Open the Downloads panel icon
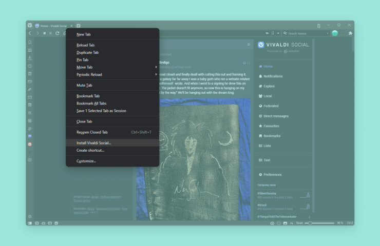Viewport: 380px width, 246px height. coord(30,58)
